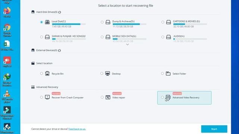Screen dimensions: 239x134
Task: Click the SARAIKI & PUNJABI HD SONGS drive entry
Action: click(x=63, y=38)
